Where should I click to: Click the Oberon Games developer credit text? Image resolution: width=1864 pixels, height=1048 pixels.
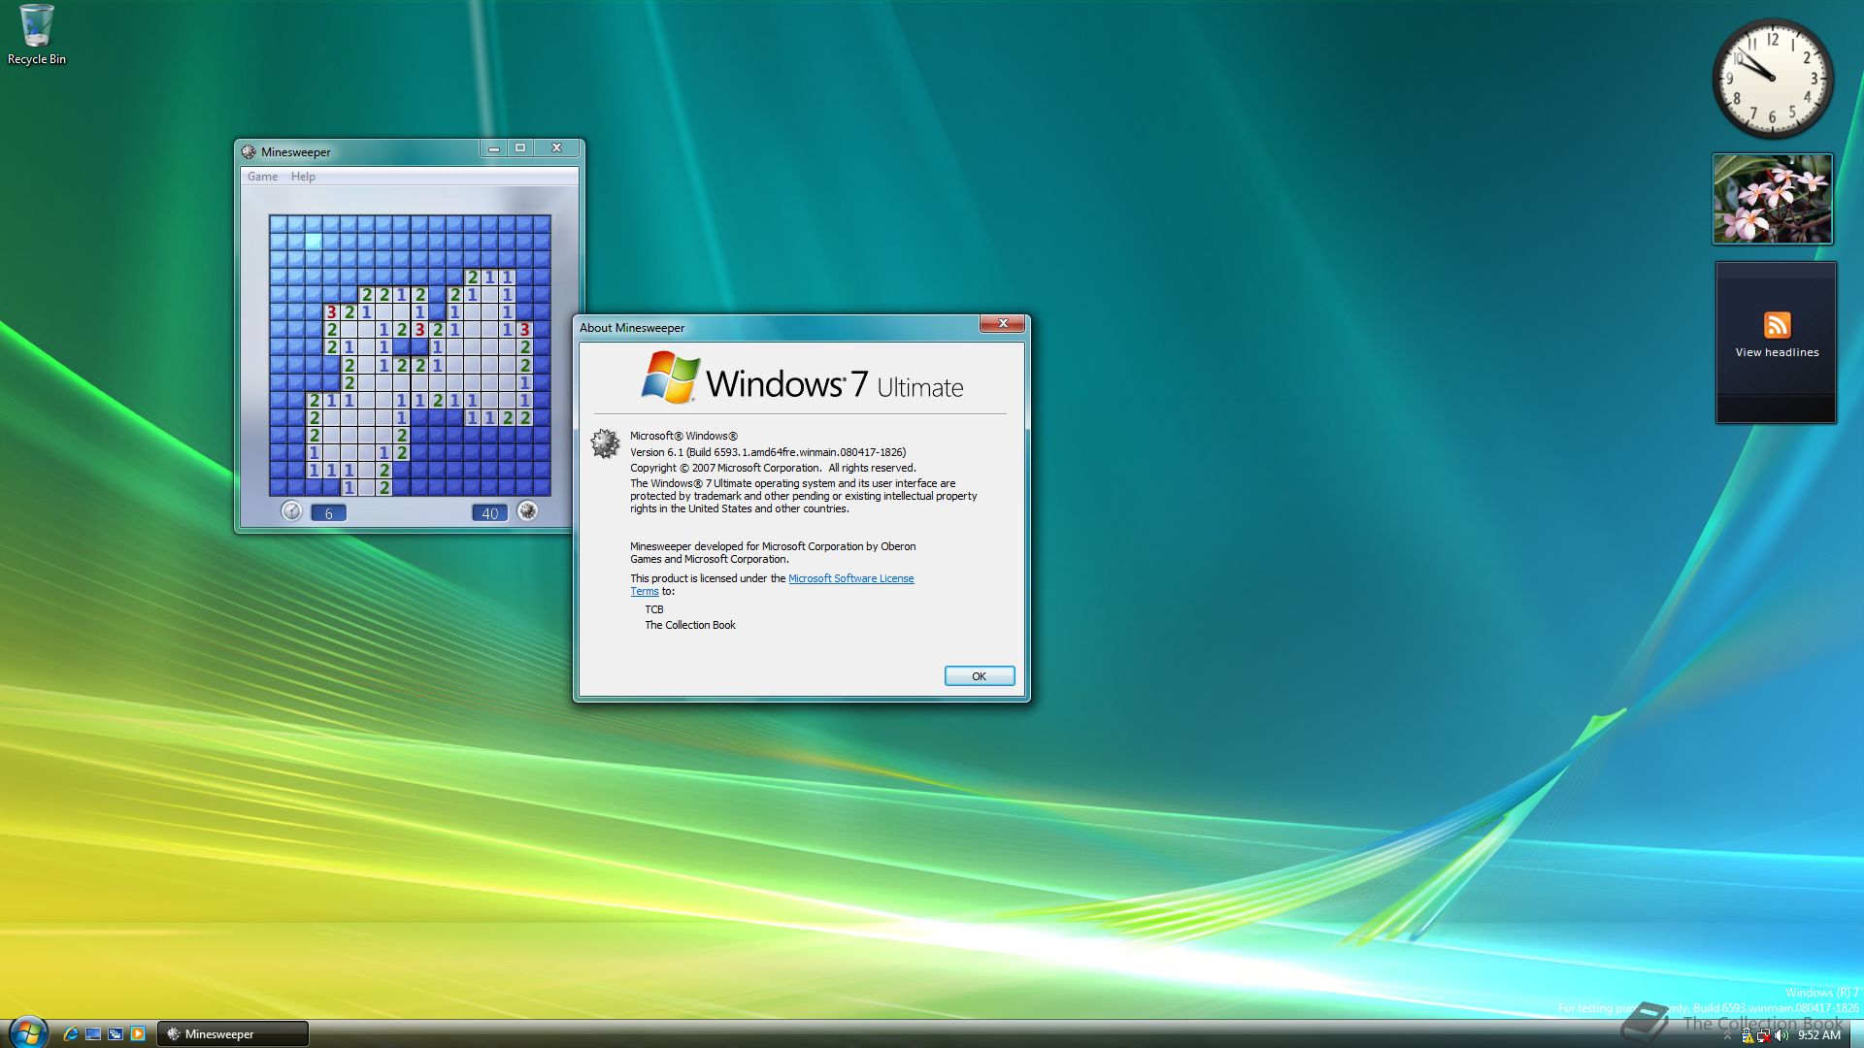pyautogui.click(x=773, y=552)
